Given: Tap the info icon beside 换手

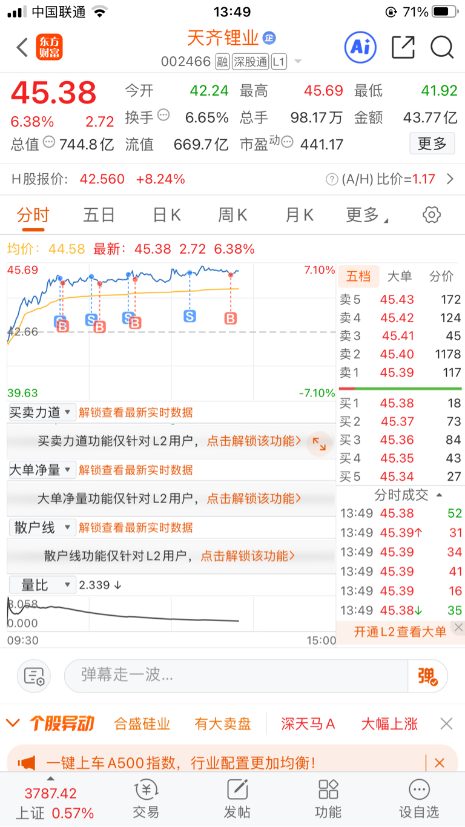Looking at the screenshot, I should (163, 115).
